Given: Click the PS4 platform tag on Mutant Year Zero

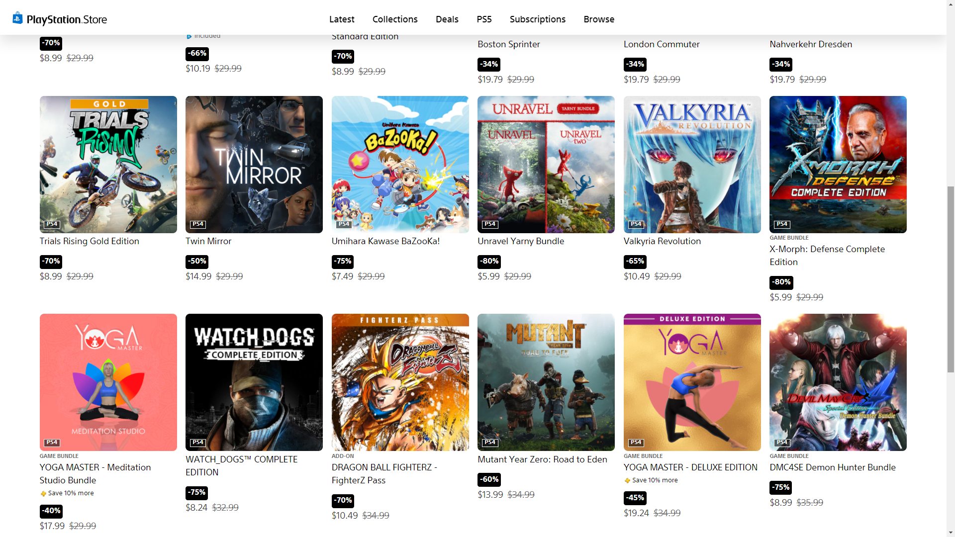Looking at the screenshot, I should click(490, 442).
